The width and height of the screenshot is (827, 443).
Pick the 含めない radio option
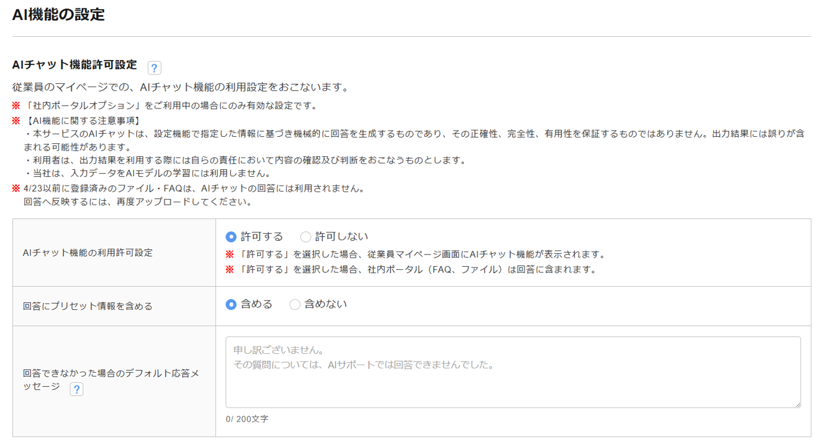tap(295, 304)
